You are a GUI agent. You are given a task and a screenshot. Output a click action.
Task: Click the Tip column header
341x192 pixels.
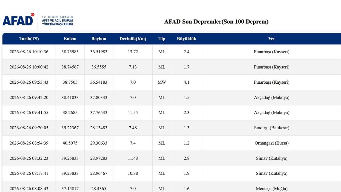(162, 39)
